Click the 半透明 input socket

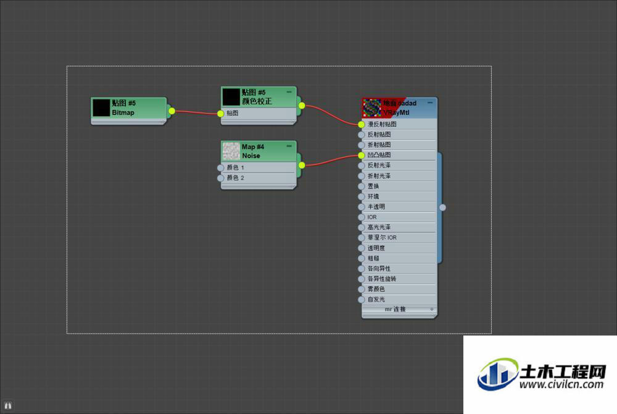coord(361,207)
